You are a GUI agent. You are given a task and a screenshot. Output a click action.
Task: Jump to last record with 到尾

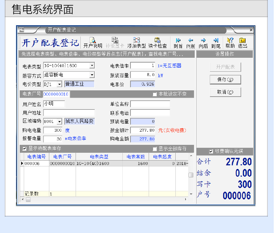click(216, 42)
